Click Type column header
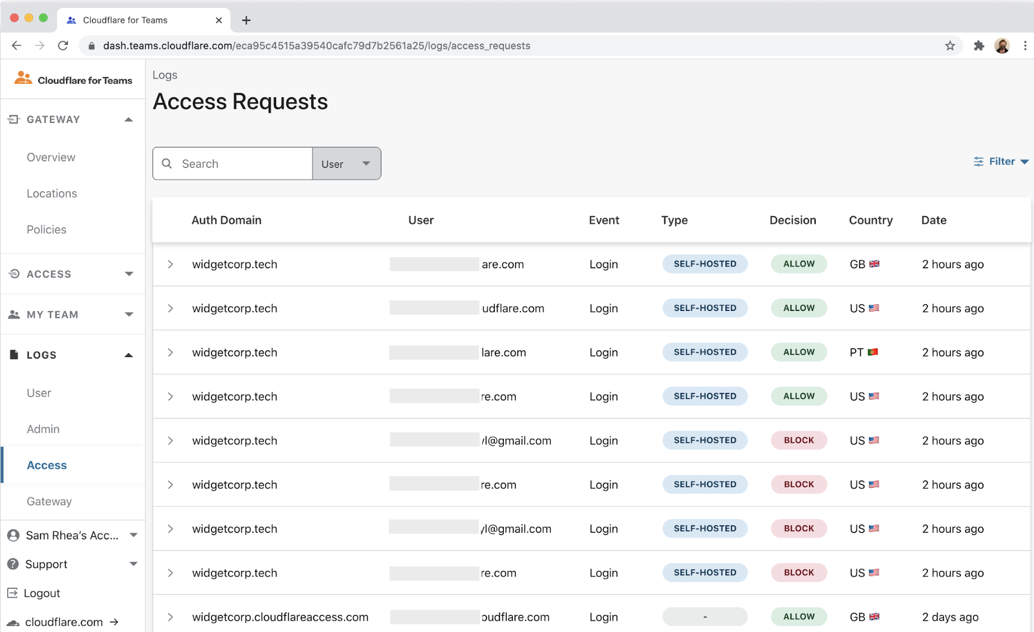The height and width of the screenshot is (632, 1034). pos(674,220)
